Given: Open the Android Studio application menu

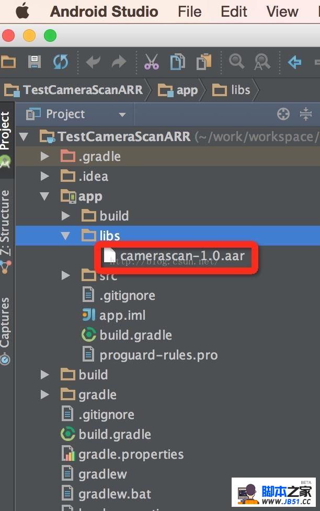Looking at the screenshot, I should [x=104, y=11].
